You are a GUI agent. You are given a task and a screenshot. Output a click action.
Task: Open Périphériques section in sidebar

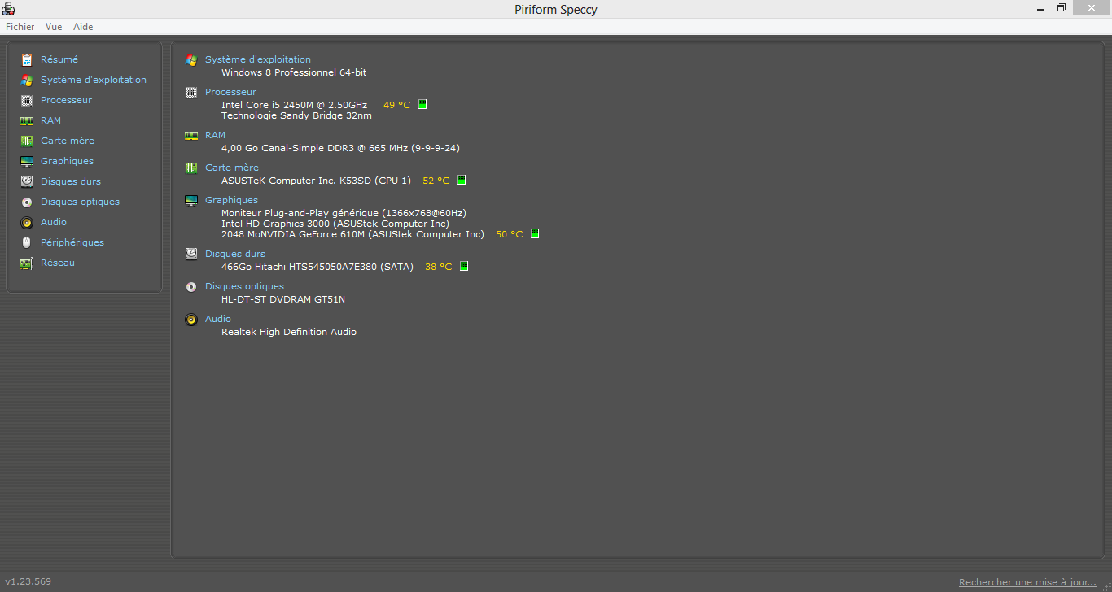72,242
